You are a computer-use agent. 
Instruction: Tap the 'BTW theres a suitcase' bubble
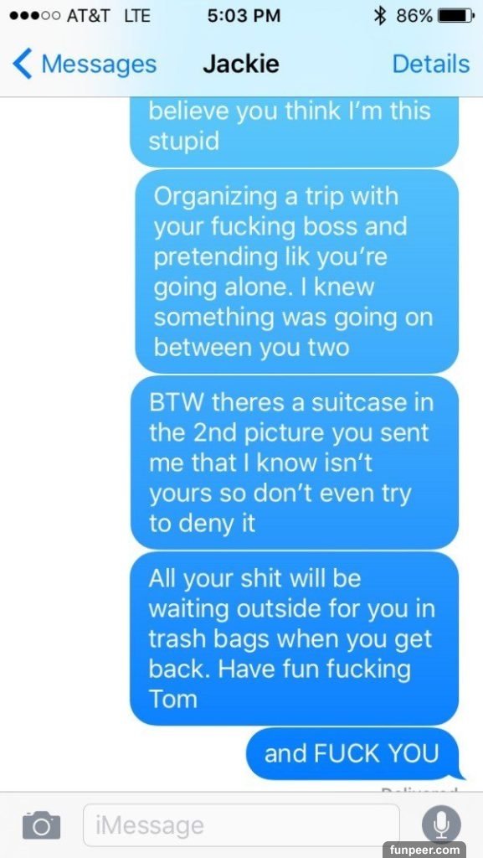295,463
